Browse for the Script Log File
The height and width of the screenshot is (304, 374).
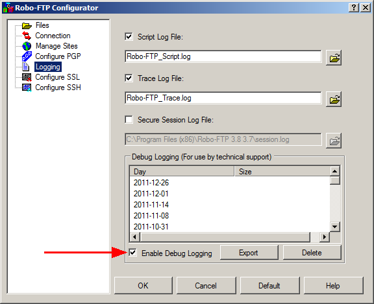[x=334, y=58]
